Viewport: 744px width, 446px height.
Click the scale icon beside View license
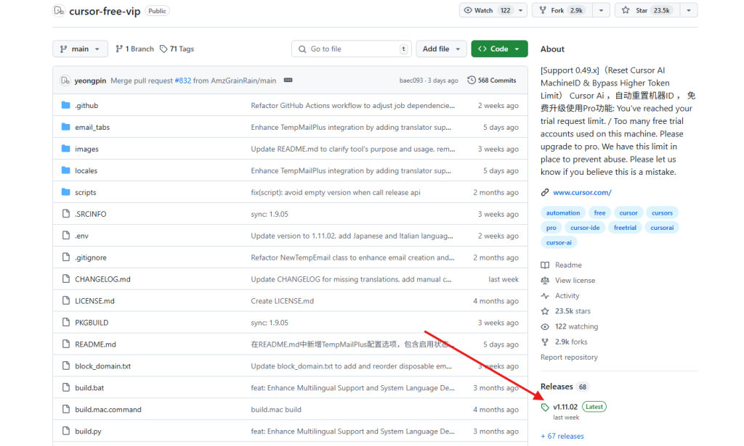545,280
